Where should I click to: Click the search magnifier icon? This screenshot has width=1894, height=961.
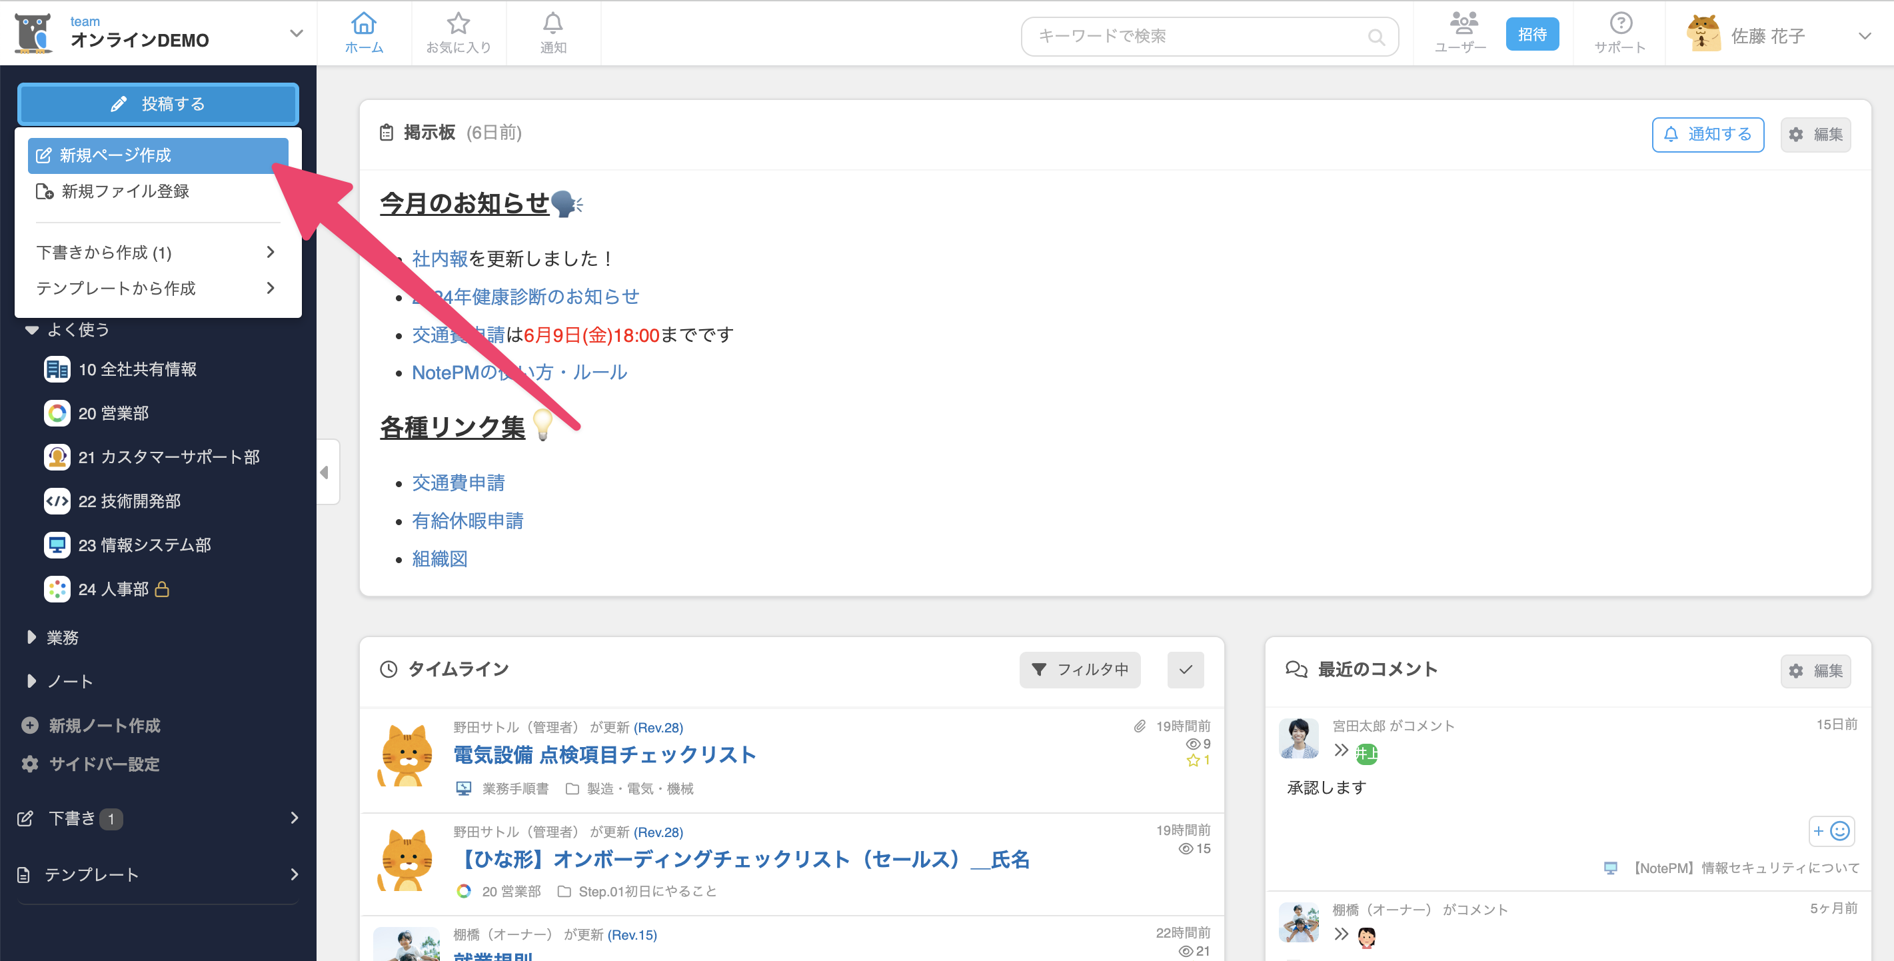1376,37
